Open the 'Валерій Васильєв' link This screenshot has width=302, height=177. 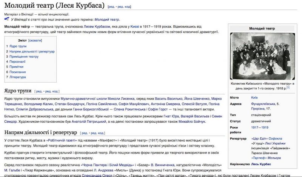click(x=195, y=116)
